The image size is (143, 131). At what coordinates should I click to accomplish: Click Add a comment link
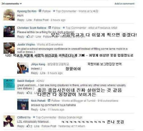[x=124, y=4]
